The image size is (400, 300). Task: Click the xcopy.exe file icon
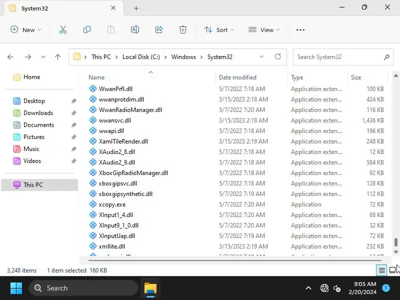tap(93, 204)
